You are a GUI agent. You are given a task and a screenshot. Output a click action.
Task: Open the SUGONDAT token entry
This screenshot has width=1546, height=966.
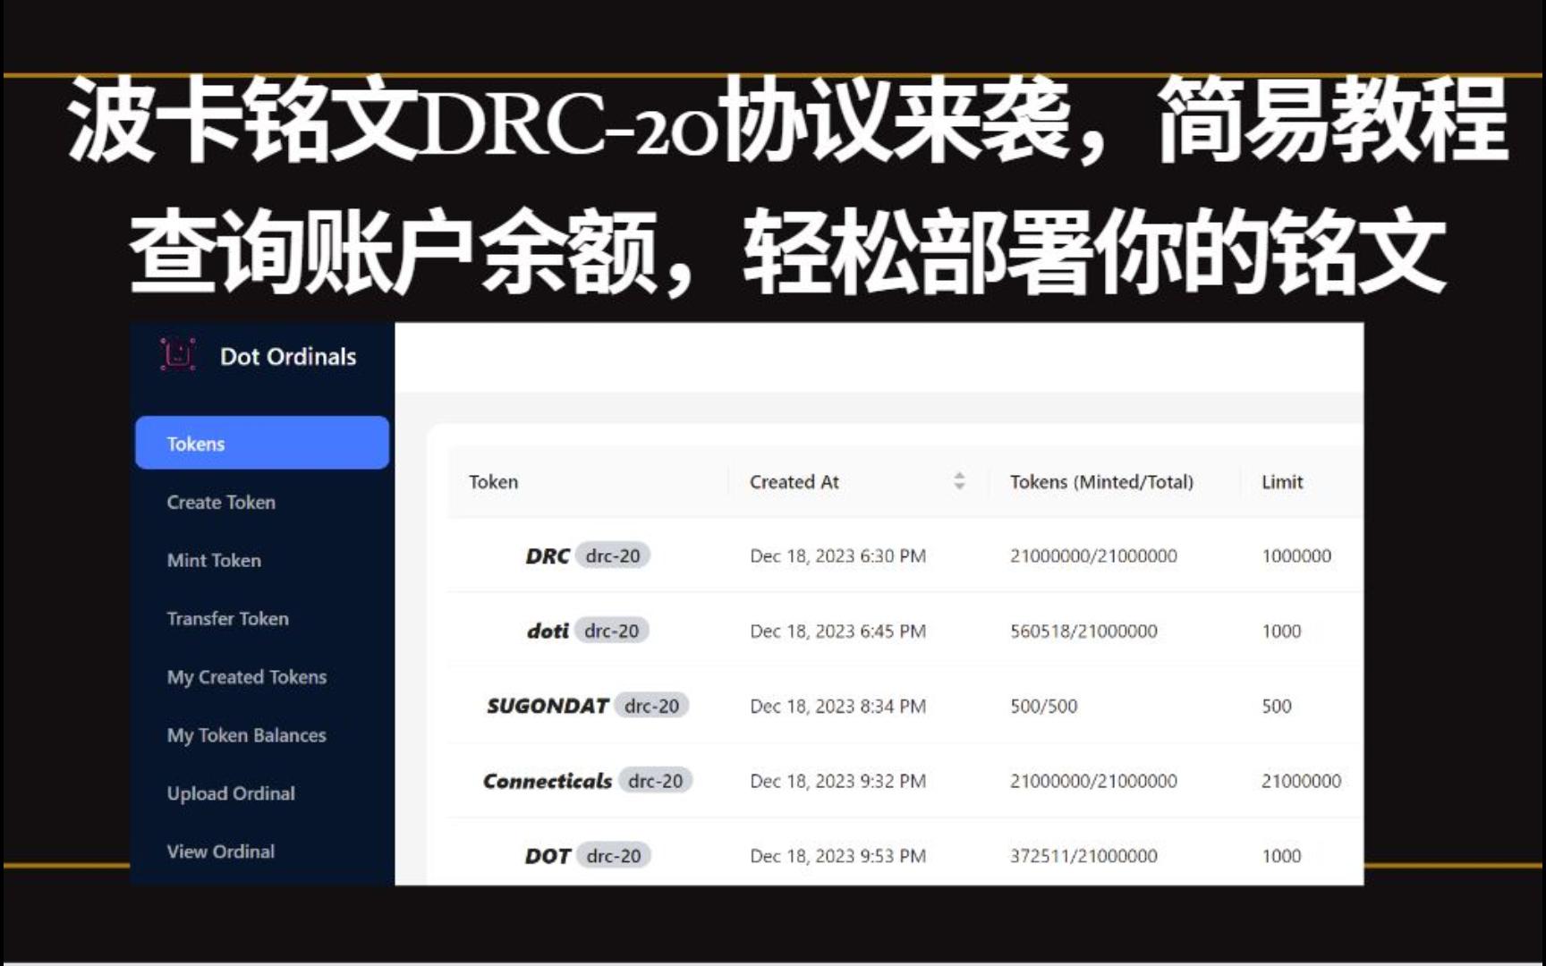[x=548, y=707]
